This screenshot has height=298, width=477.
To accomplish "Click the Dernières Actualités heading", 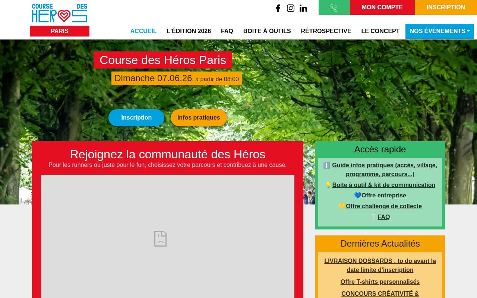I will pyautogui.click(x=380, y=244).
